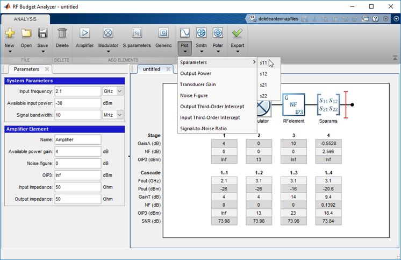Click the Delete trash can icon
The height and width of the screenshot is (260, 401).
tap(62, 33)
